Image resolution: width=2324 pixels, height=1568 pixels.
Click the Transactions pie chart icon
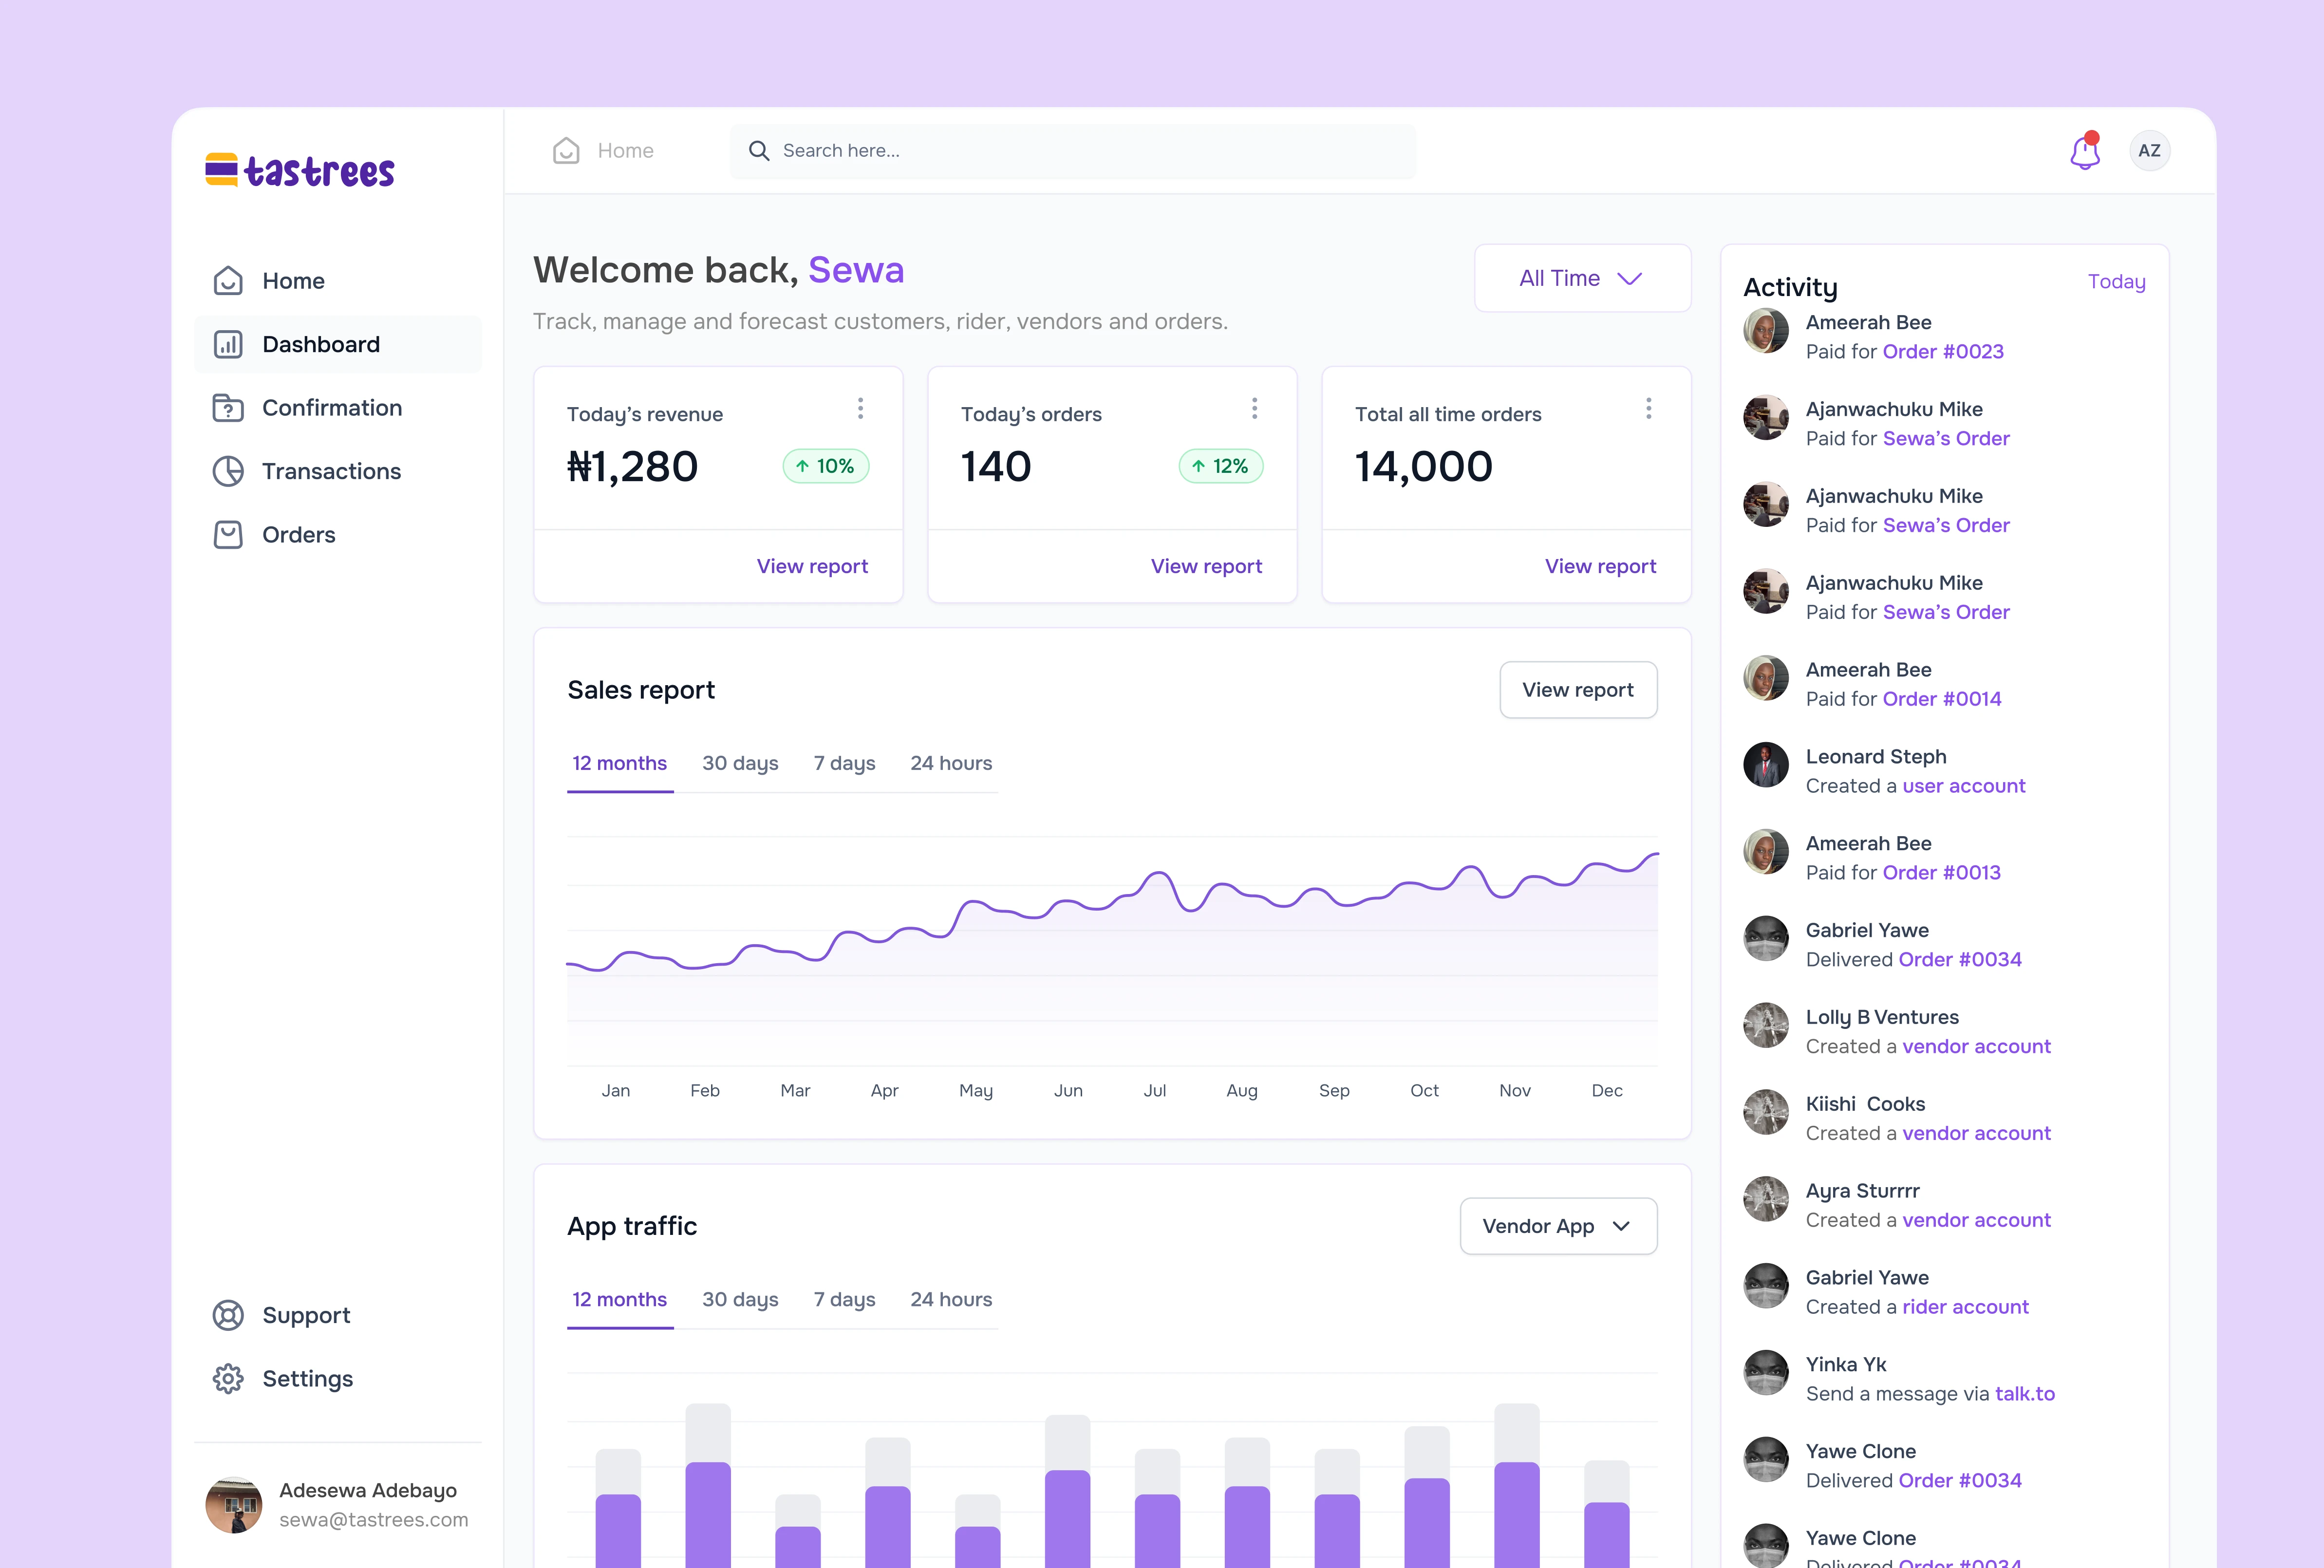[x=228, y=471]
